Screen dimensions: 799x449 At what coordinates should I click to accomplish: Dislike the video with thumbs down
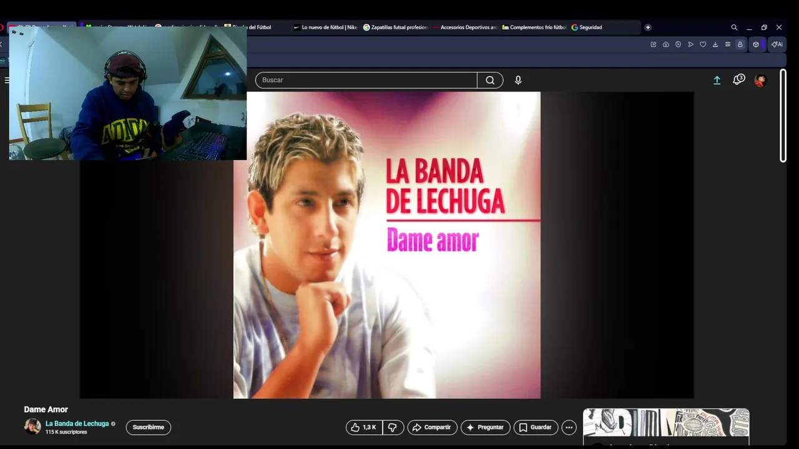(393, 427)
